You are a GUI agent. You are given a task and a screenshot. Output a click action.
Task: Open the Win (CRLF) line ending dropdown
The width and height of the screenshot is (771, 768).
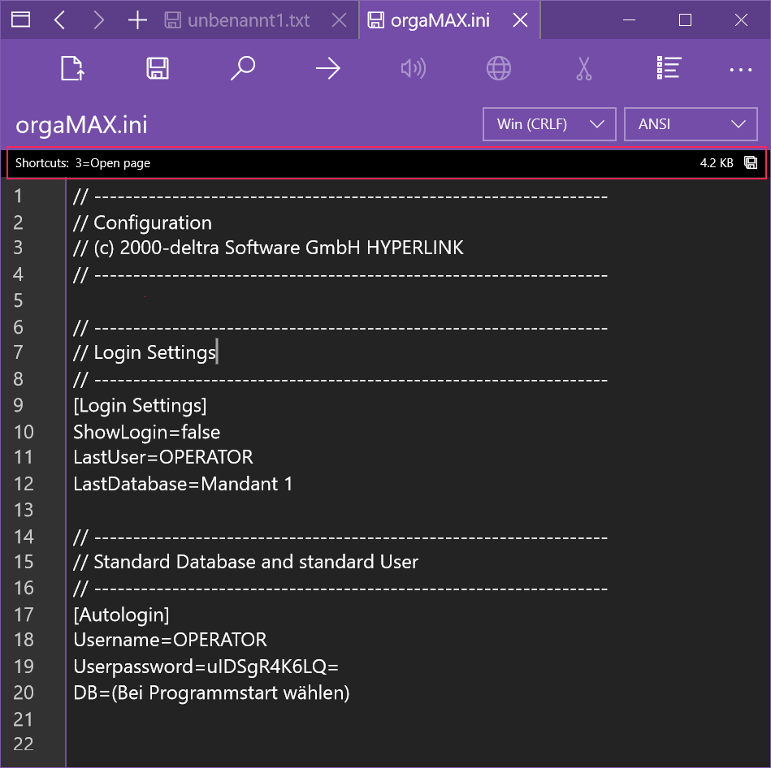pos(549,124)
